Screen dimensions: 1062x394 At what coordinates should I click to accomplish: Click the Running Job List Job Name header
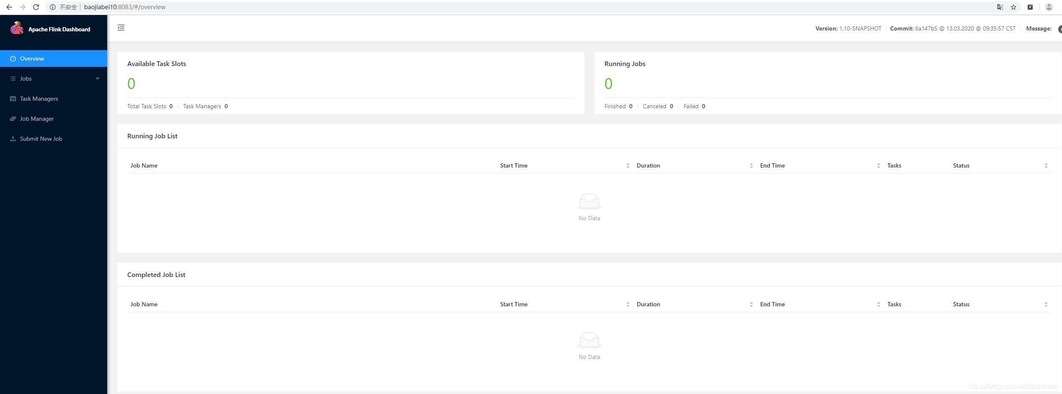click(144, 165)
